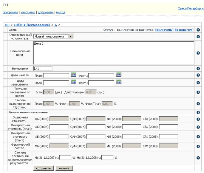
Task: Click the [включить] status link
Action: click(164, 30)
